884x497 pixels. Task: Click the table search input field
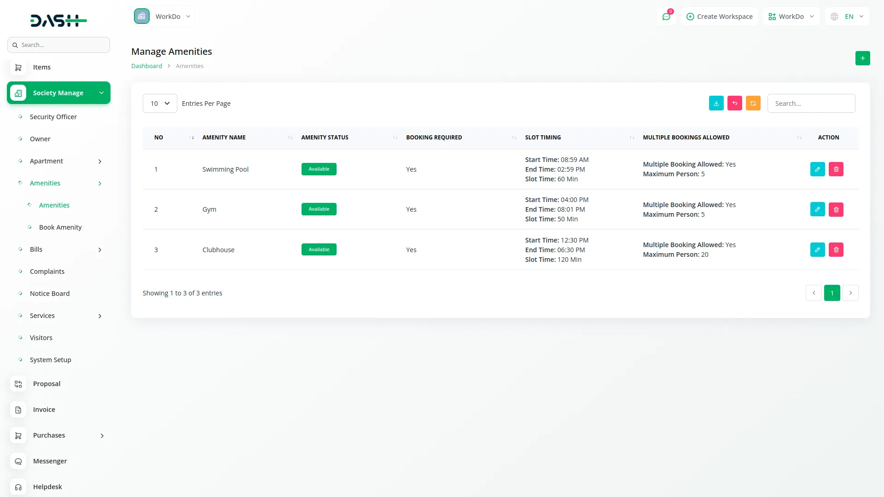tap(811, 104)
